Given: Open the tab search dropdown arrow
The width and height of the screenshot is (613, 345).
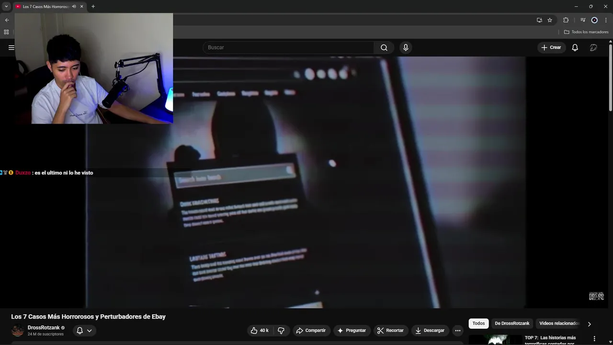Looking at the screenshot, I should point(6,6).
